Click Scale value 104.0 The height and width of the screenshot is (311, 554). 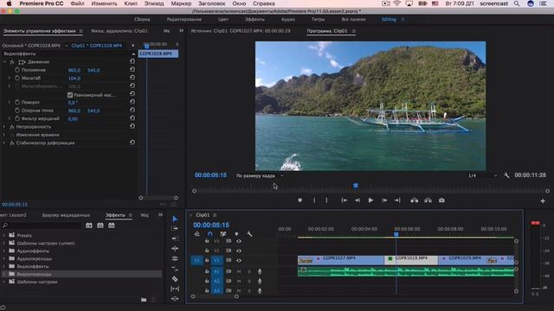pos(74,79)
